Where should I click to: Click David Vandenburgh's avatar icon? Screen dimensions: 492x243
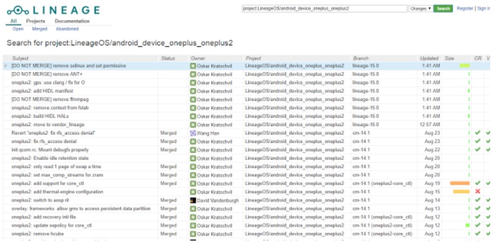click(193, 200)
